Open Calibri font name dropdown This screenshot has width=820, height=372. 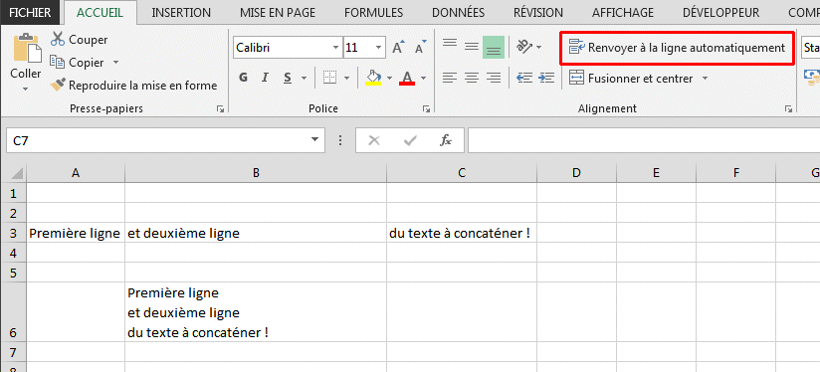335,48
